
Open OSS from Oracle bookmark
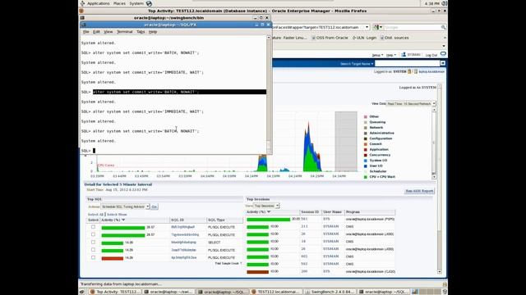[x=330, y=38]
